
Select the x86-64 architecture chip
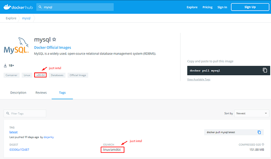tap(40, 75)
